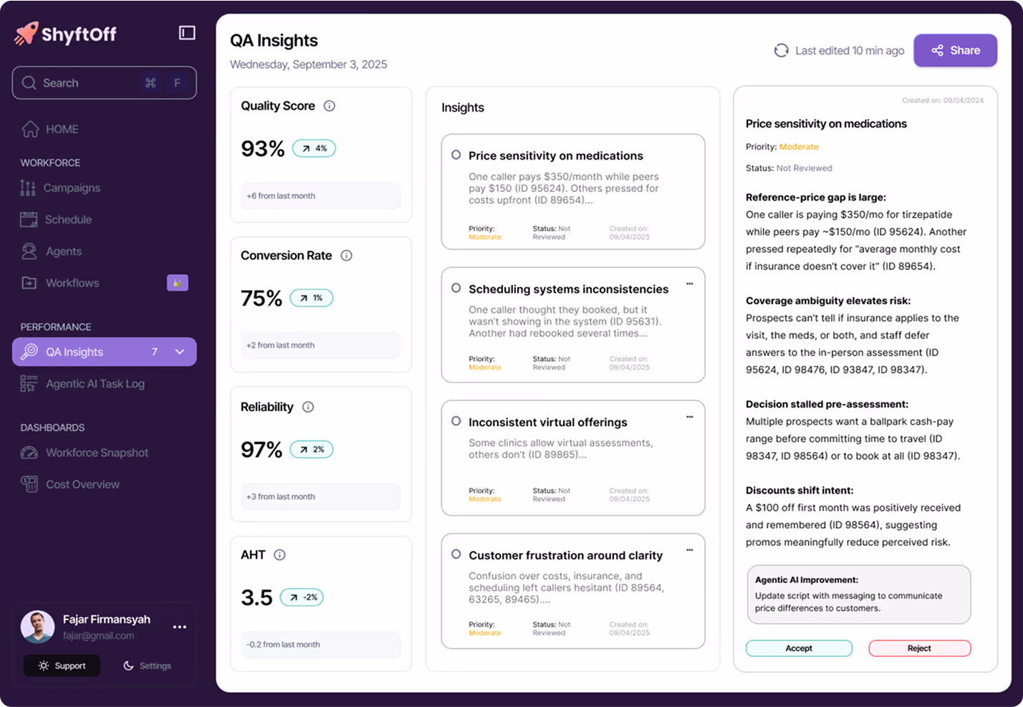Viewport: 1023px width, 707px height.
Task: Open the ellipsis menu on Inconsistent virtual offerings
Action: [x=690, y=415]
